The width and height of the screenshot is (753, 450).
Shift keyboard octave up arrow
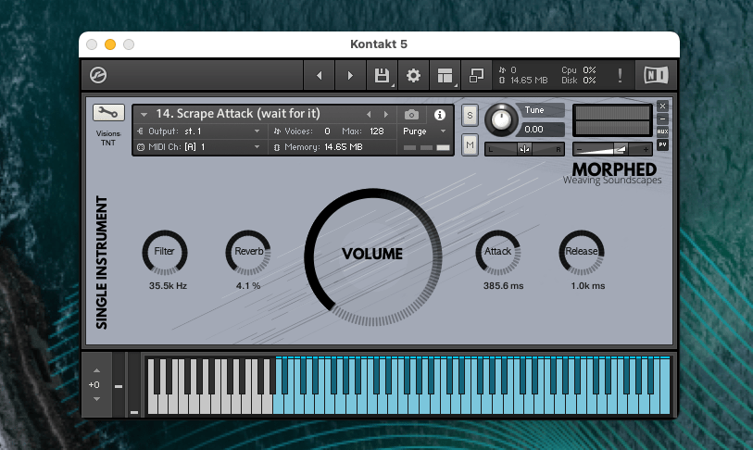96,370
